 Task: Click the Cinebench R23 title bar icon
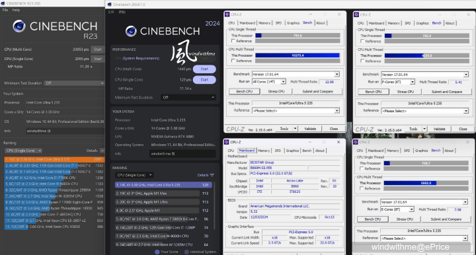[3, 3]
